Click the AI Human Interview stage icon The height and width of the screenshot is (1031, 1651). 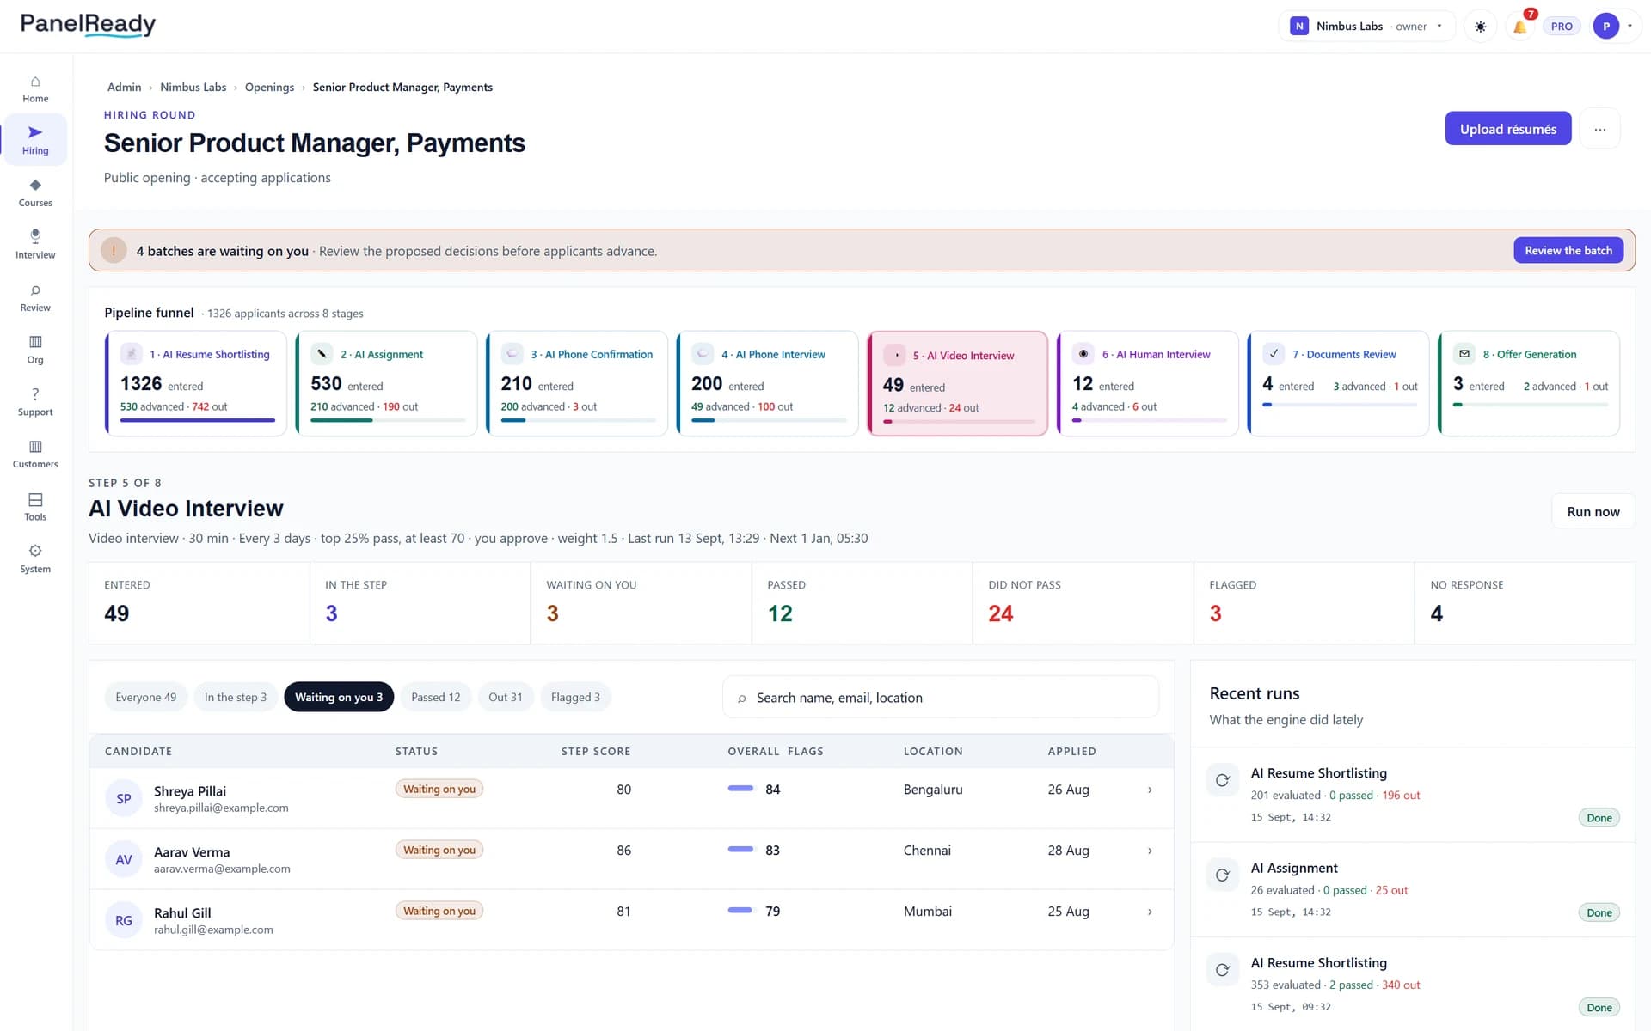pos(1083,354)
